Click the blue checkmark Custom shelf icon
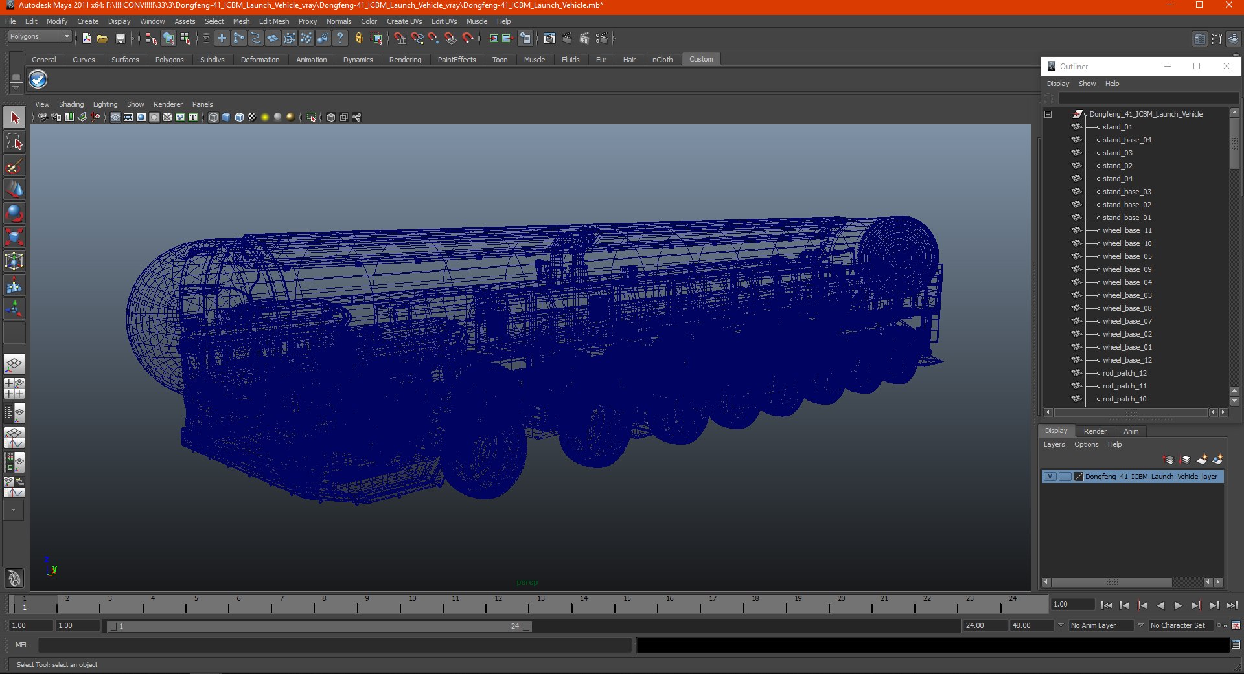1244x674 pixels. 38,80
